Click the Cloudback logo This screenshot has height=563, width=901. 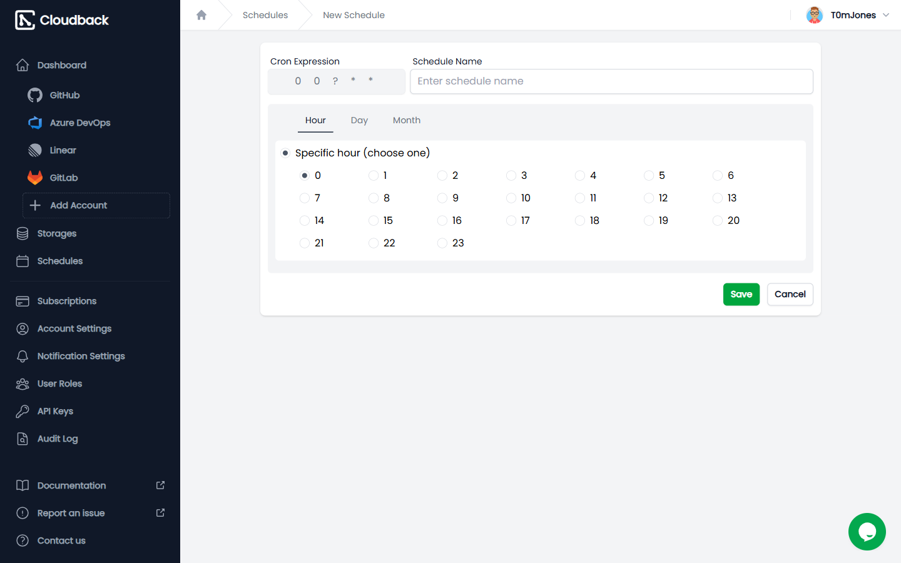(61, 20)
